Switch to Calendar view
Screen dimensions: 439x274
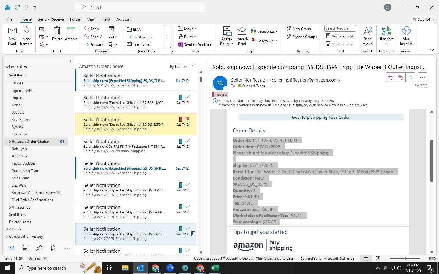tap(25, 248)
